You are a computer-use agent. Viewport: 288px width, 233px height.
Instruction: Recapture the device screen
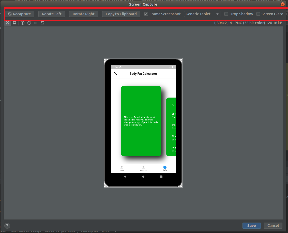pos(20,14)
